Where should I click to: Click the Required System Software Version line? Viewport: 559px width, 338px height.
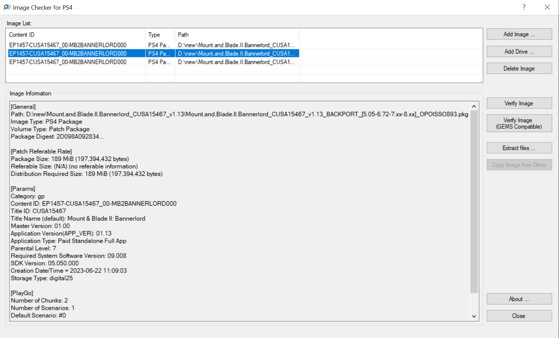point(68,256)
